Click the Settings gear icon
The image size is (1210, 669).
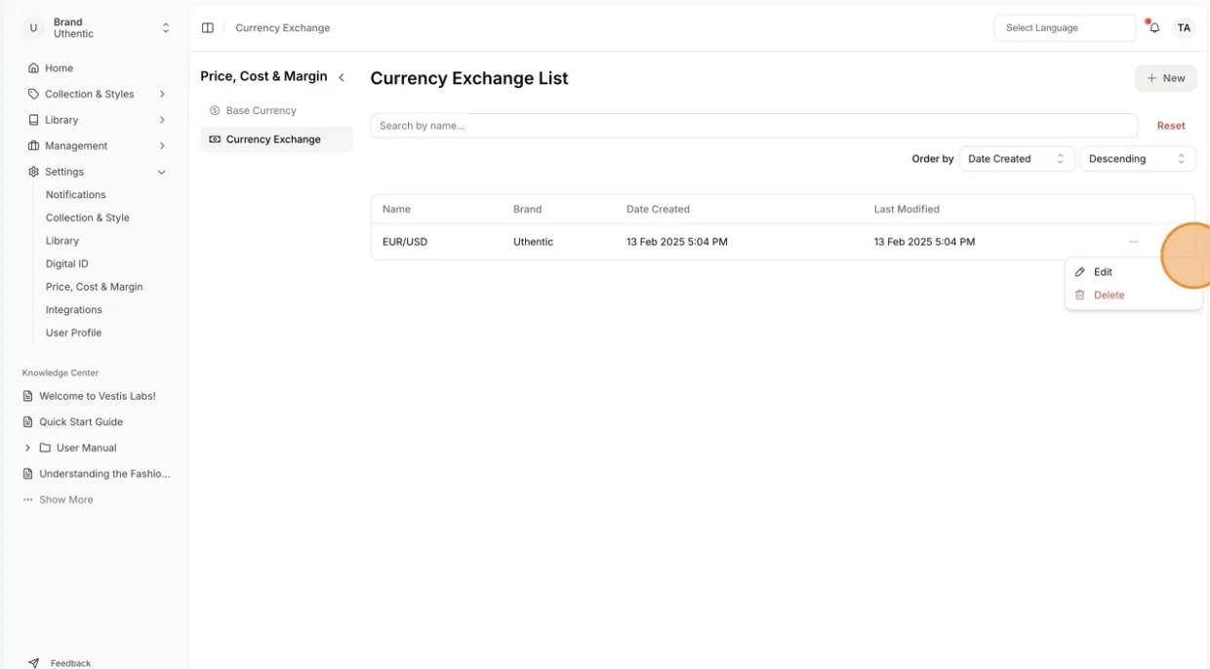34,172
